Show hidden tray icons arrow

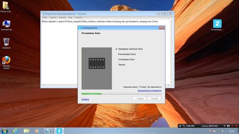coord(206,131)
